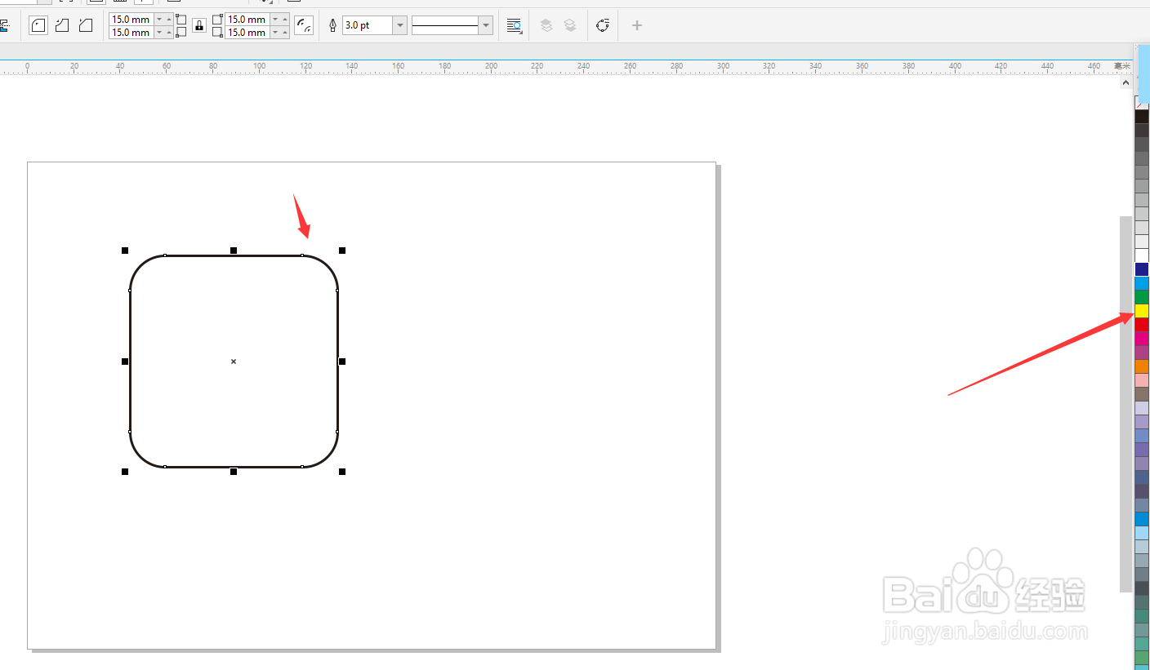Toggle the relative corner scaling icon
The image size is (1150, 670).
coord(304,25)
